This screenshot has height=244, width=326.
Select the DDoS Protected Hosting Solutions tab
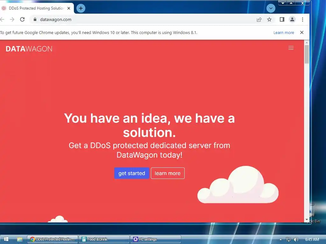(x=37, y=8)
